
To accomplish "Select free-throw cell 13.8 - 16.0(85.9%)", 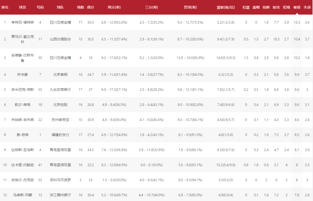I will pyautogui.click(x=190, y=58).
